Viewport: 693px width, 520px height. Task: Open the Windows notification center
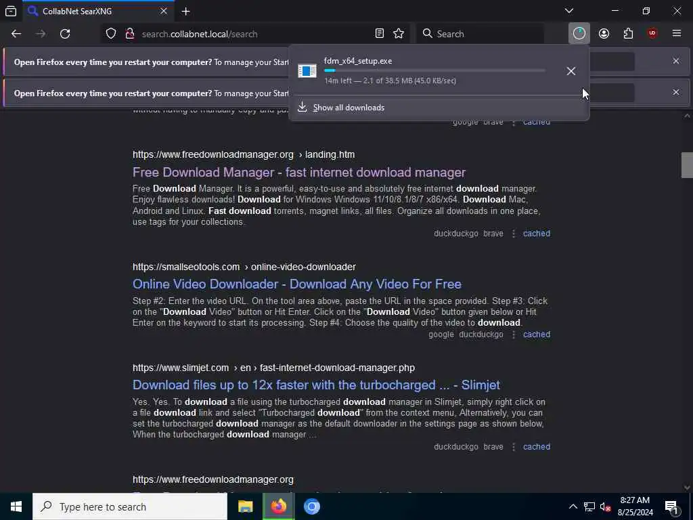(x=672, y=506)
